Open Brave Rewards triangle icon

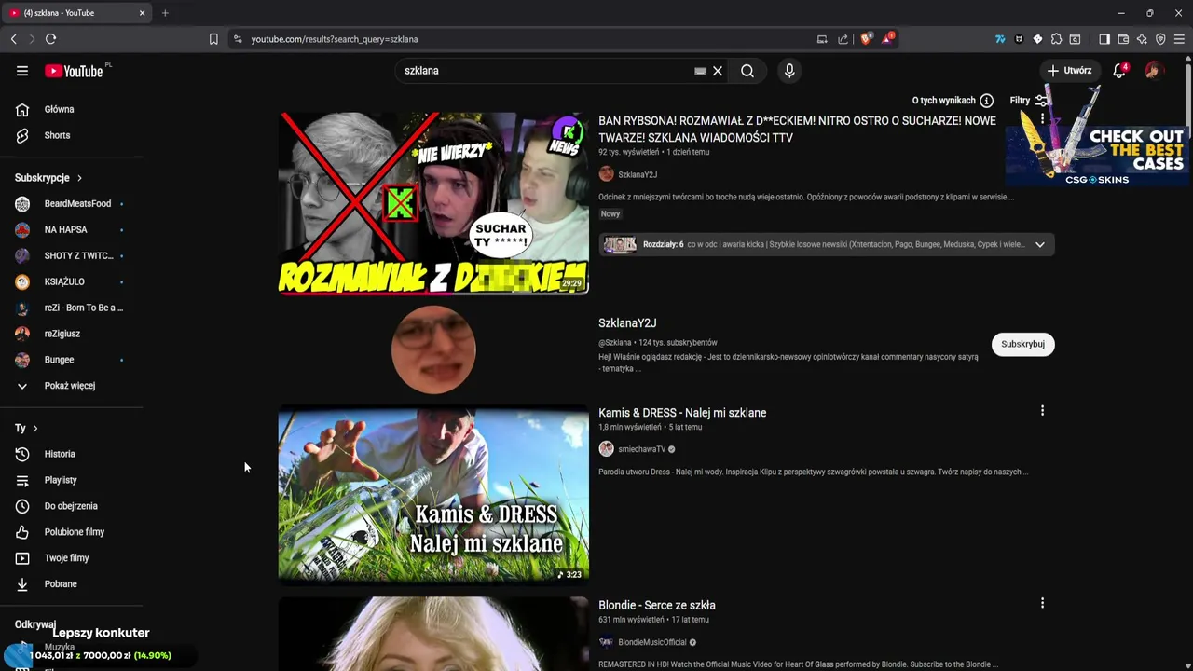click(887, 39)
